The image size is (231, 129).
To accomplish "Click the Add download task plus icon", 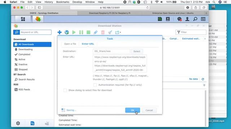I will (x=60, y=32).
